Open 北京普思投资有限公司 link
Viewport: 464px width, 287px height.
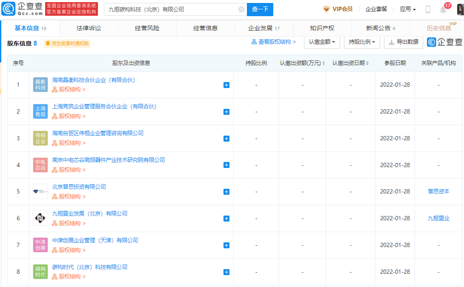[79, 187]
